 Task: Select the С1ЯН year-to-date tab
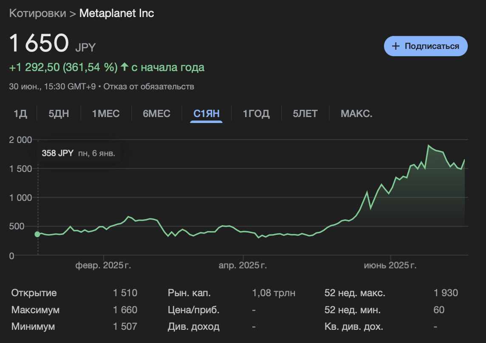(206, 114)
